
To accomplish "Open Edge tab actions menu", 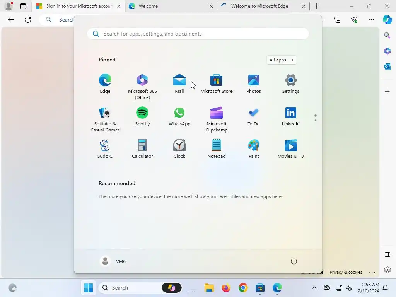I will (x=23, y=6).
